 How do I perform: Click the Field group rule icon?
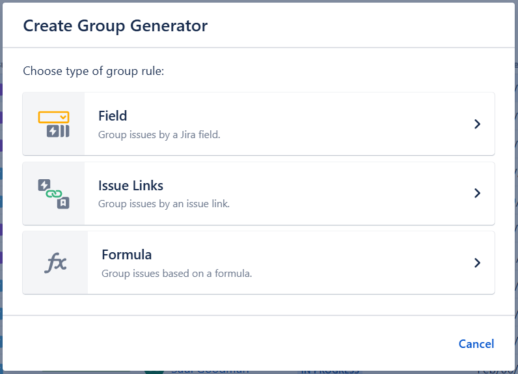53,124
